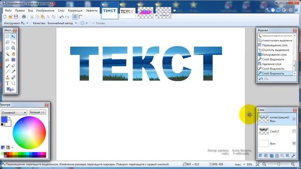Click the Save diskette icon
This screenshot has height=169, width=301.
pyautogui.click(x=16, y=17)
